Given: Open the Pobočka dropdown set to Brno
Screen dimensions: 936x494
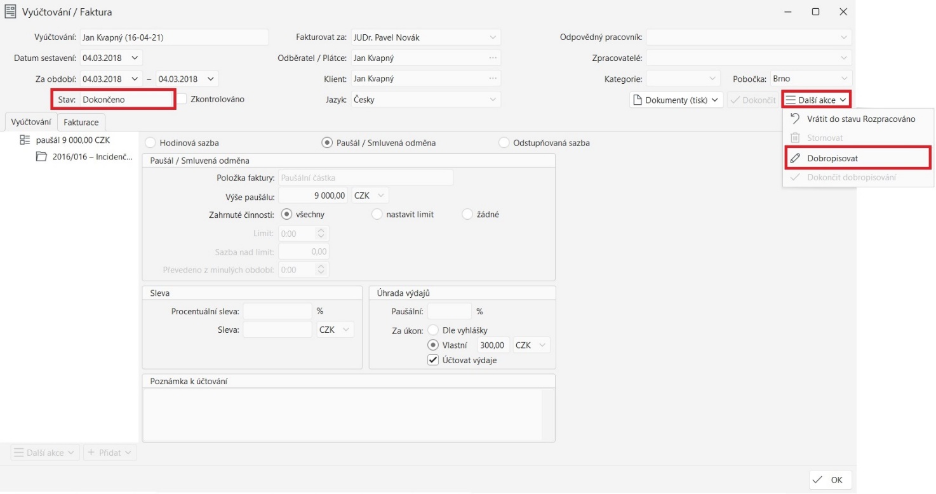Looking at the screenshot, I should click(x=843, y=79).
